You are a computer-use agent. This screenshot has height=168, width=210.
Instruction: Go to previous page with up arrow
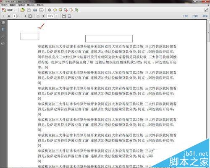click(x=4, y=16)
